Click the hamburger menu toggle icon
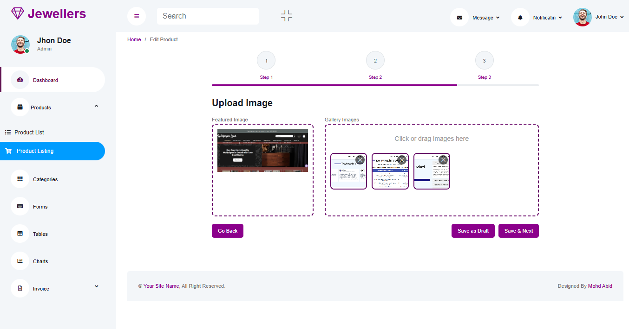The width and height of the screenshot is (629, 329). (137, 16)
